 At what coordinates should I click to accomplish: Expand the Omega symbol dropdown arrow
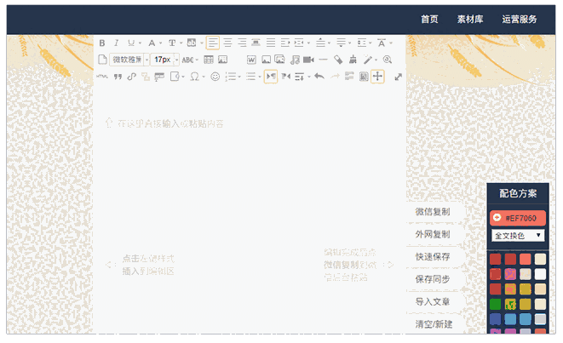[x=204, y=77]
